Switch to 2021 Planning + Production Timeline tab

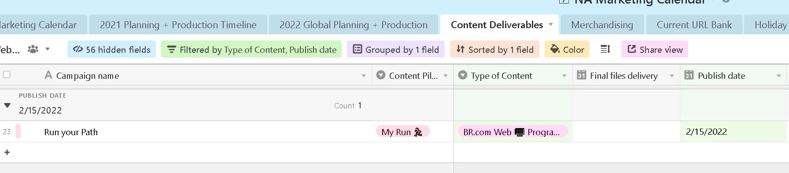tap(178, 25)
